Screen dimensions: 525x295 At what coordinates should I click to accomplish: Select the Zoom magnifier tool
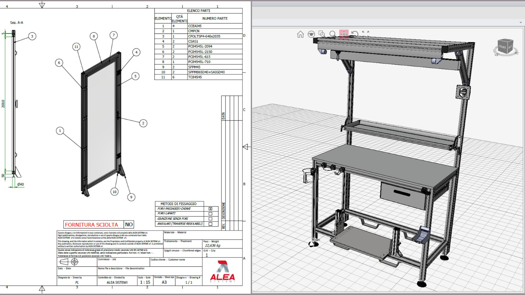click(332, 34)
